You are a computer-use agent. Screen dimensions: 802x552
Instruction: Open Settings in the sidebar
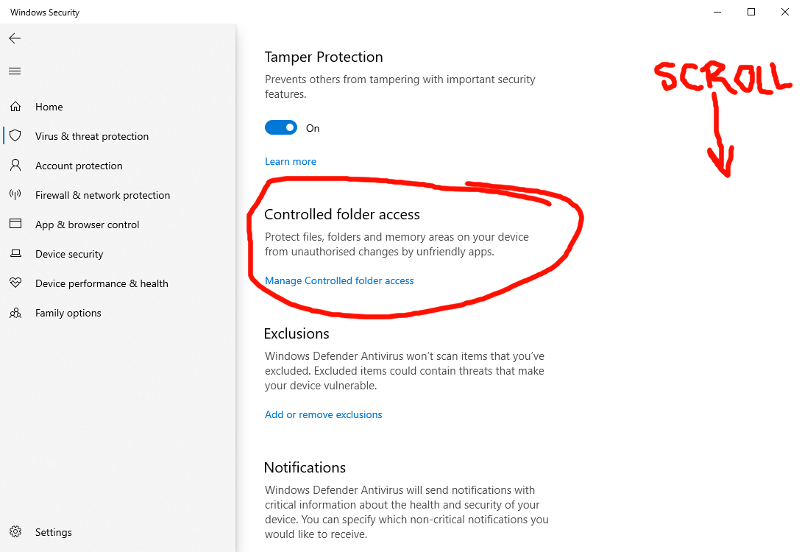click(53, 532)
